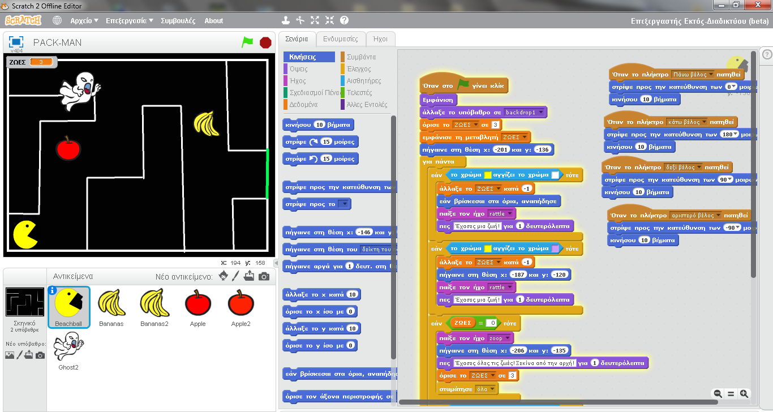The height and width of the screenshot is (412, 773).
Task: Click lavender color swatch in second εάν block
Action: pos(555,248)
